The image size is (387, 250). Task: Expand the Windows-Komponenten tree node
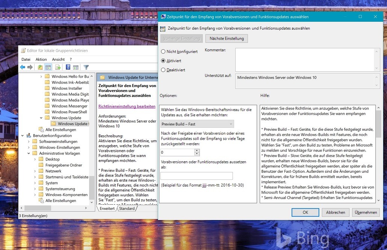click(35, 195)
